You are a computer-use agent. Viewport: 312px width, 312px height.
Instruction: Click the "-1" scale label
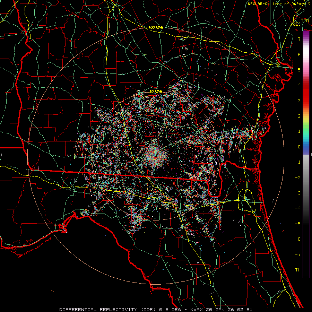298,162
